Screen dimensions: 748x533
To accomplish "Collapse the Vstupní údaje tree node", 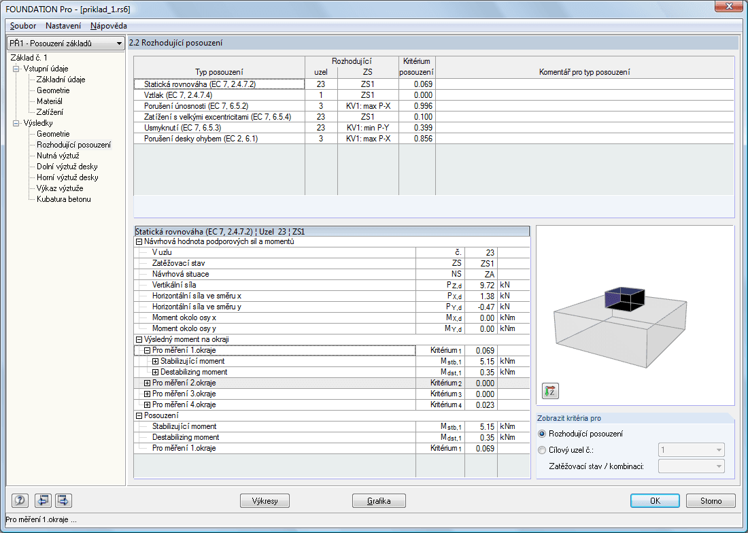I will [x=16, y=69].
